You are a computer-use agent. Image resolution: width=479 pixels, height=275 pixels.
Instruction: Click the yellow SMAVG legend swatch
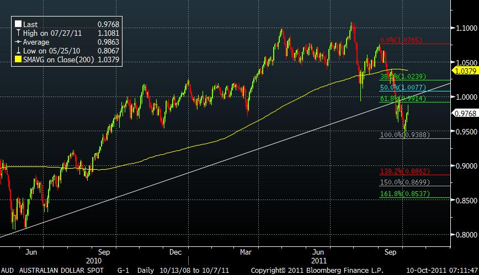click(x=18, y=60)
